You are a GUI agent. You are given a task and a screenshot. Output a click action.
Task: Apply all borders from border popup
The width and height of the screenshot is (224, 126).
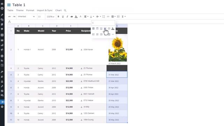coord(93,28)
